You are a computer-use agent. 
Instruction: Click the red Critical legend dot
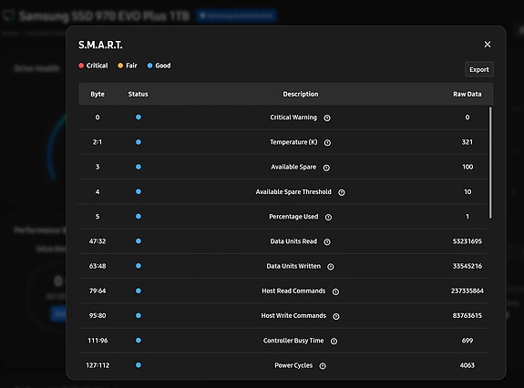coord(81,66)
